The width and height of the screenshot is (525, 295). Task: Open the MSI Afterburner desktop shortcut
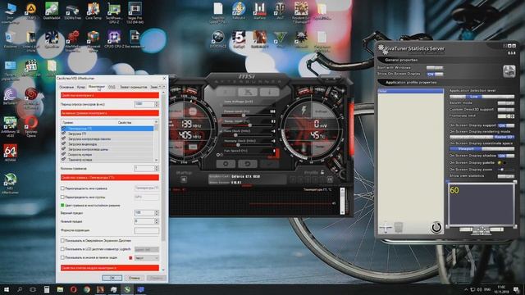[x=10, y=184]
